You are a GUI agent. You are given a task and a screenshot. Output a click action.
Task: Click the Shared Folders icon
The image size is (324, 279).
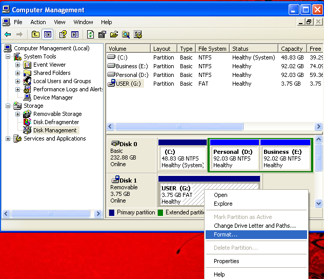[27, 73]
